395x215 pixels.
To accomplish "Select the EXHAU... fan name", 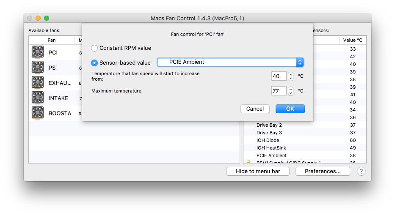I will [x=60, y=83].
